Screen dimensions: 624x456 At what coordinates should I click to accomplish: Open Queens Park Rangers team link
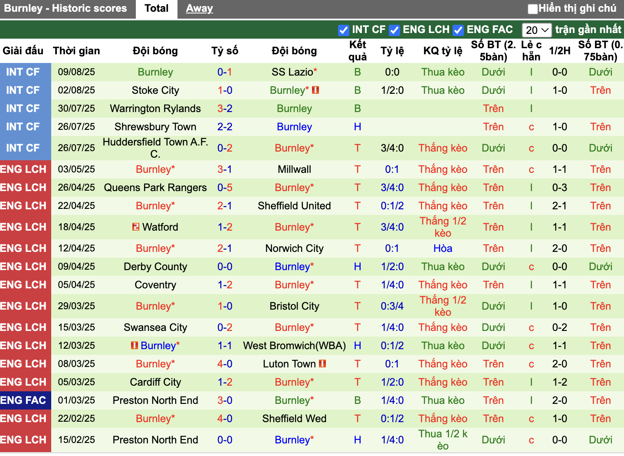(x=155, y=188)
